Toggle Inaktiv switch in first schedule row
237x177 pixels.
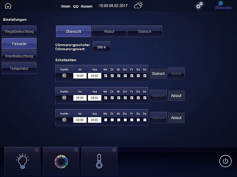coord(64,75)
